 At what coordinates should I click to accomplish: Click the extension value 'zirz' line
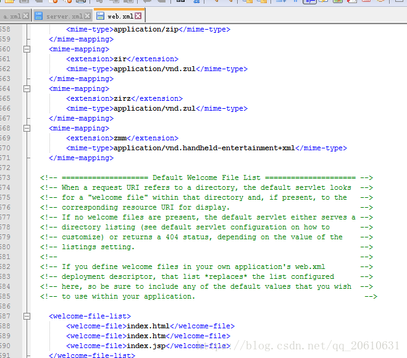tap(124, 98)
